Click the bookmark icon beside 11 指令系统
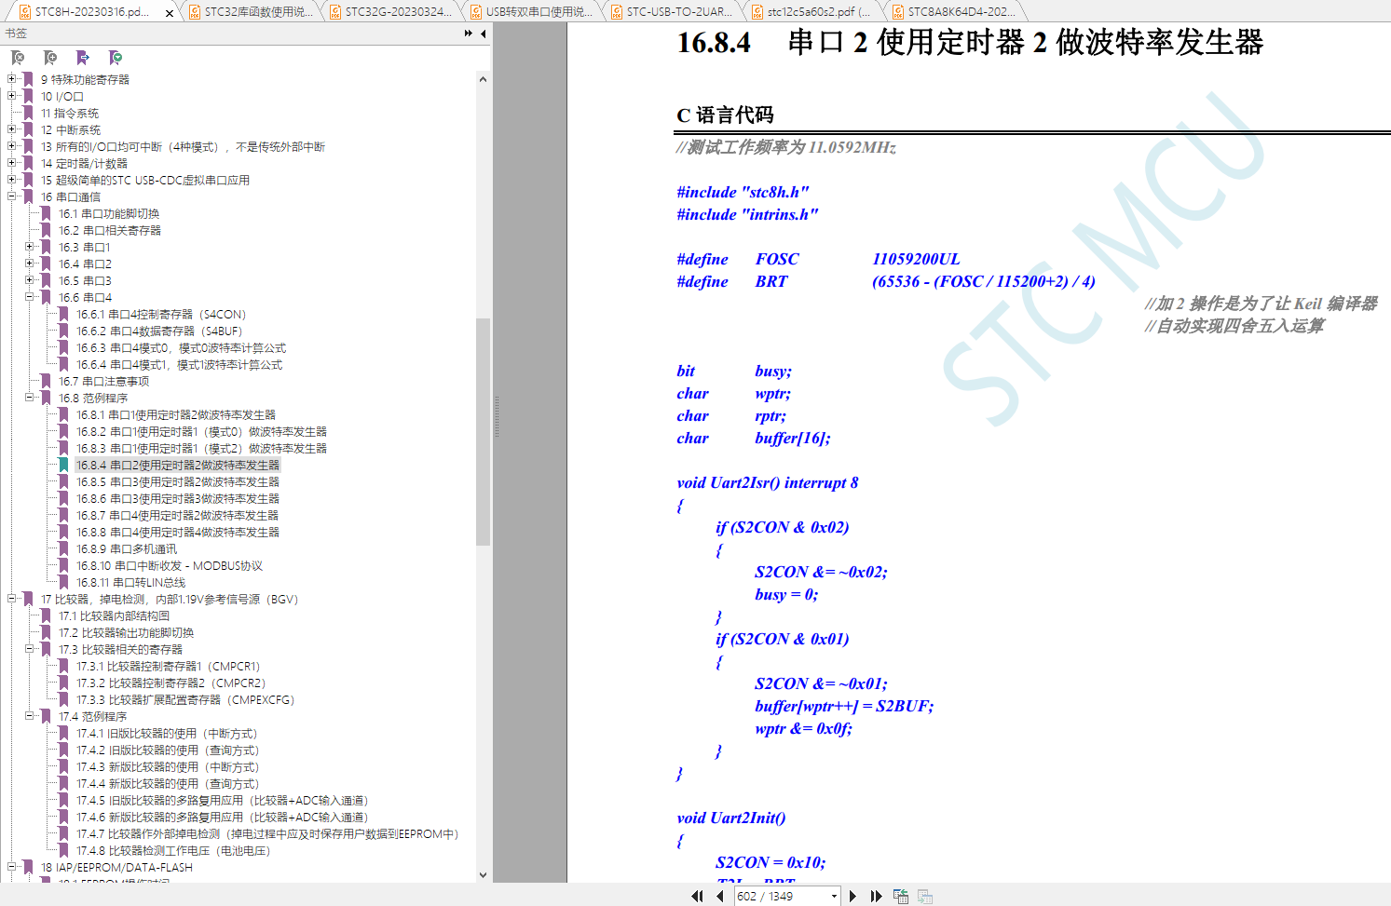 pos(28,114)
